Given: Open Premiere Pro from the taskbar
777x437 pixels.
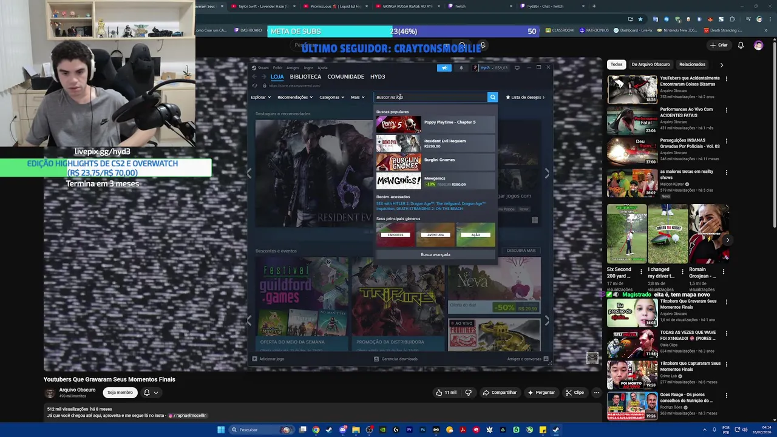Looking at the screenshot, I should click(409, 430).
